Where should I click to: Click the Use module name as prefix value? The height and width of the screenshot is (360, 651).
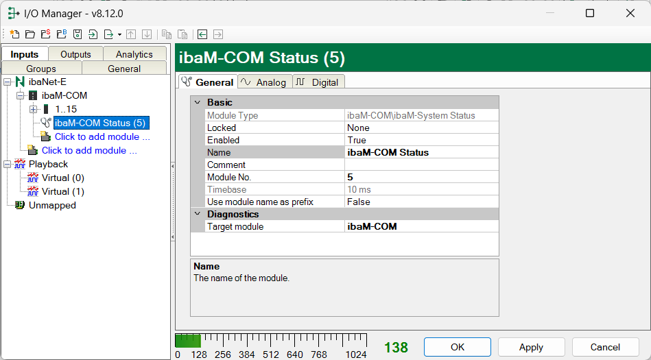pyautogui.click(x=422, y=202)
